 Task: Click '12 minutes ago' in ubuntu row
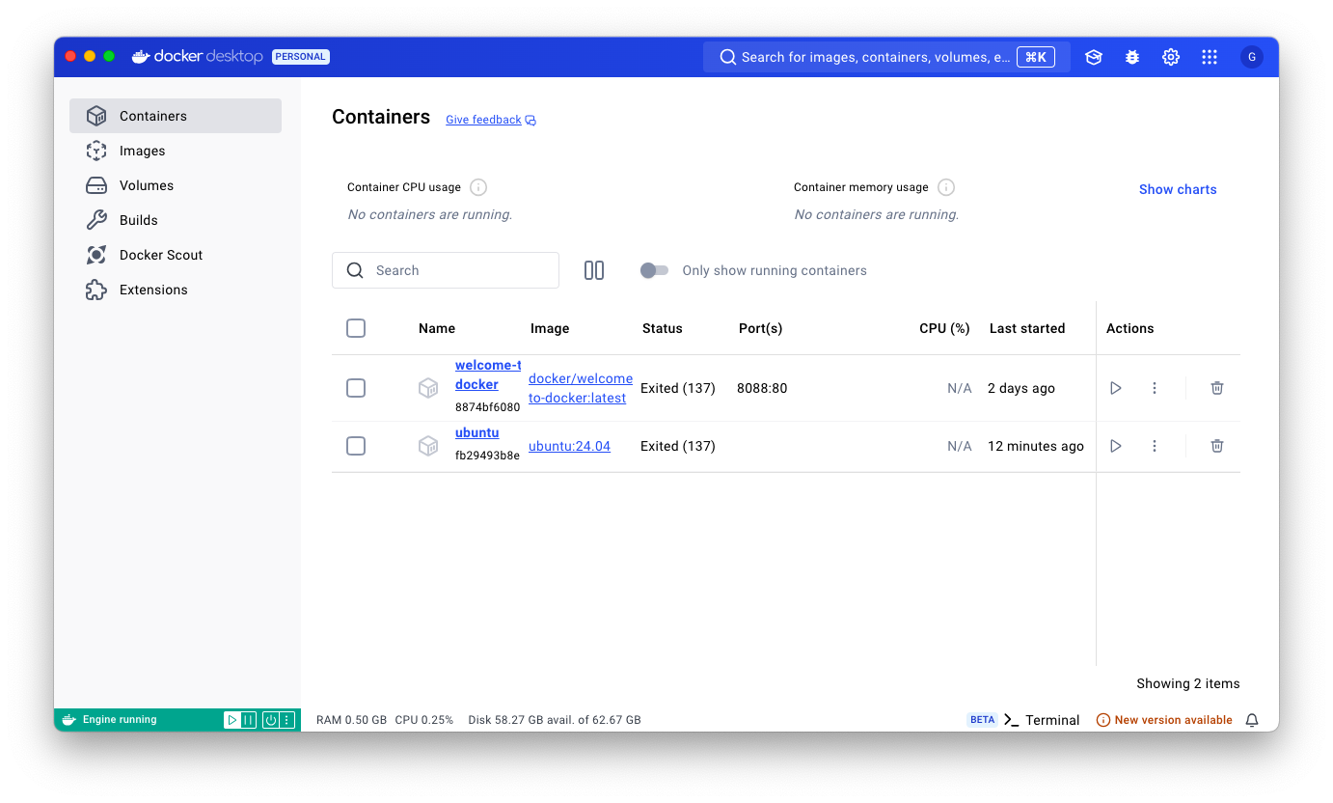1036,446
